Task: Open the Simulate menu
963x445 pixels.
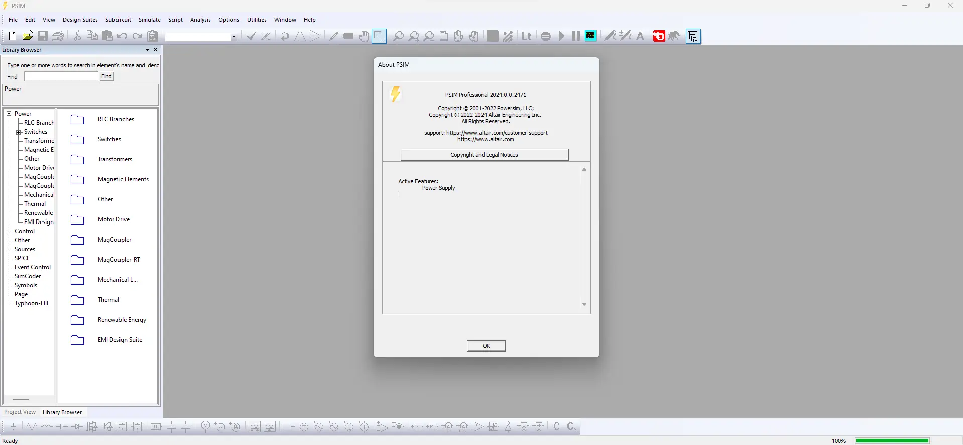Action: point(150,20)
